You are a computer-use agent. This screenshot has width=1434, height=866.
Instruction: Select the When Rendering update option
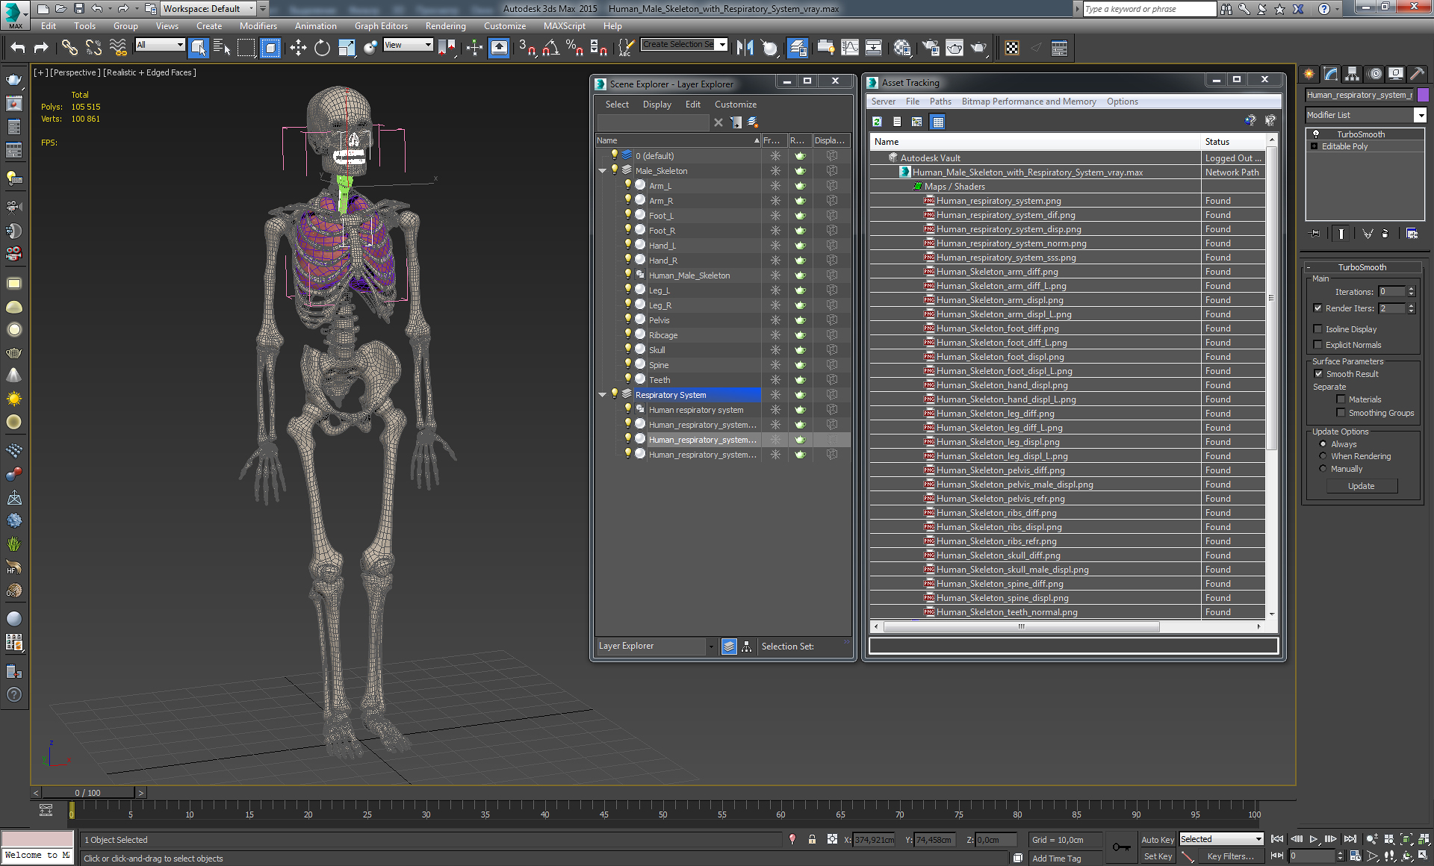(x=1323, y=455)
